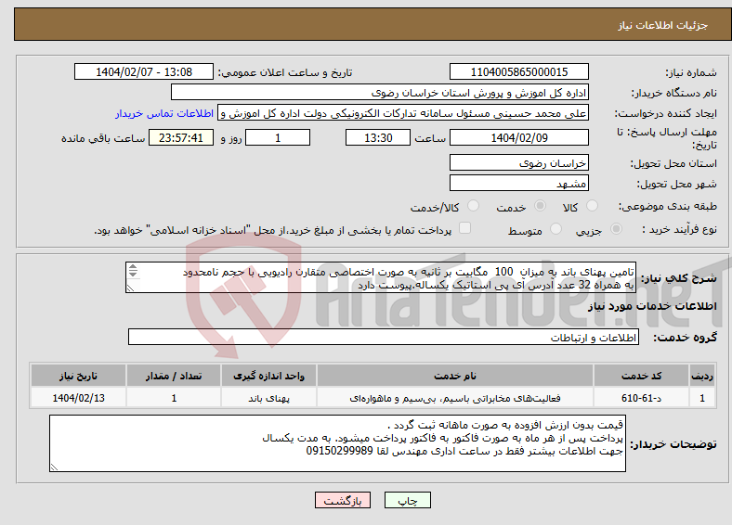Click the بازگشت (back) button
Viewport: 732px width, 525px height.
[x=343, y=500]
